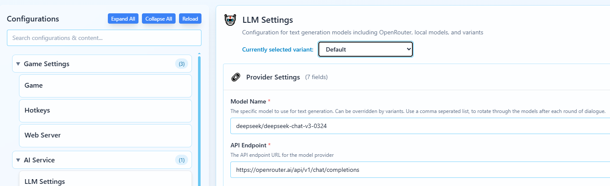Focus the Search configurations field

104,38
